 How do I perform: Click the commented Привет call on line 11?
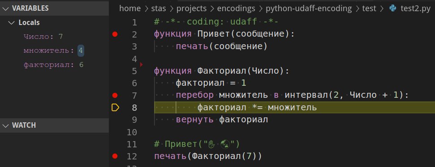(197, 144)
